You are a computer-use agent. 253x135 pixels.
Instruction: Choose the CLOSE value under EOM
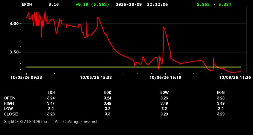coord(221,114)
